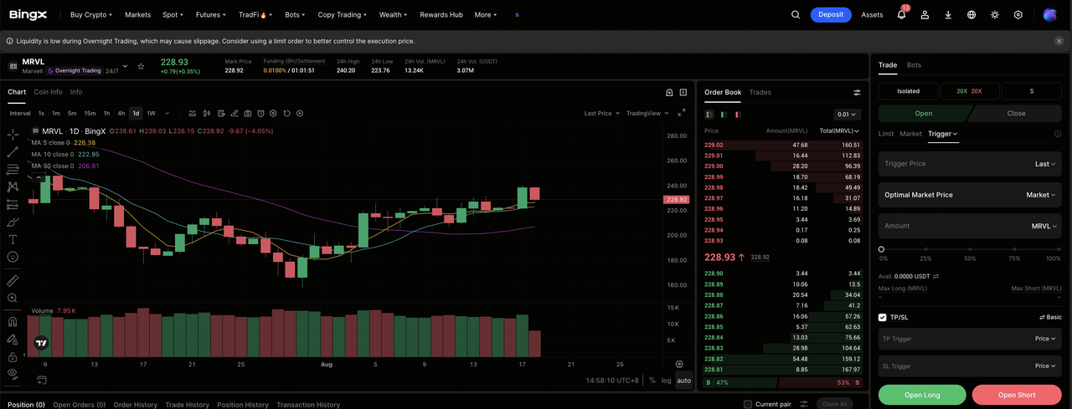Select the trend line drawing tool

[x=13, y=152]
